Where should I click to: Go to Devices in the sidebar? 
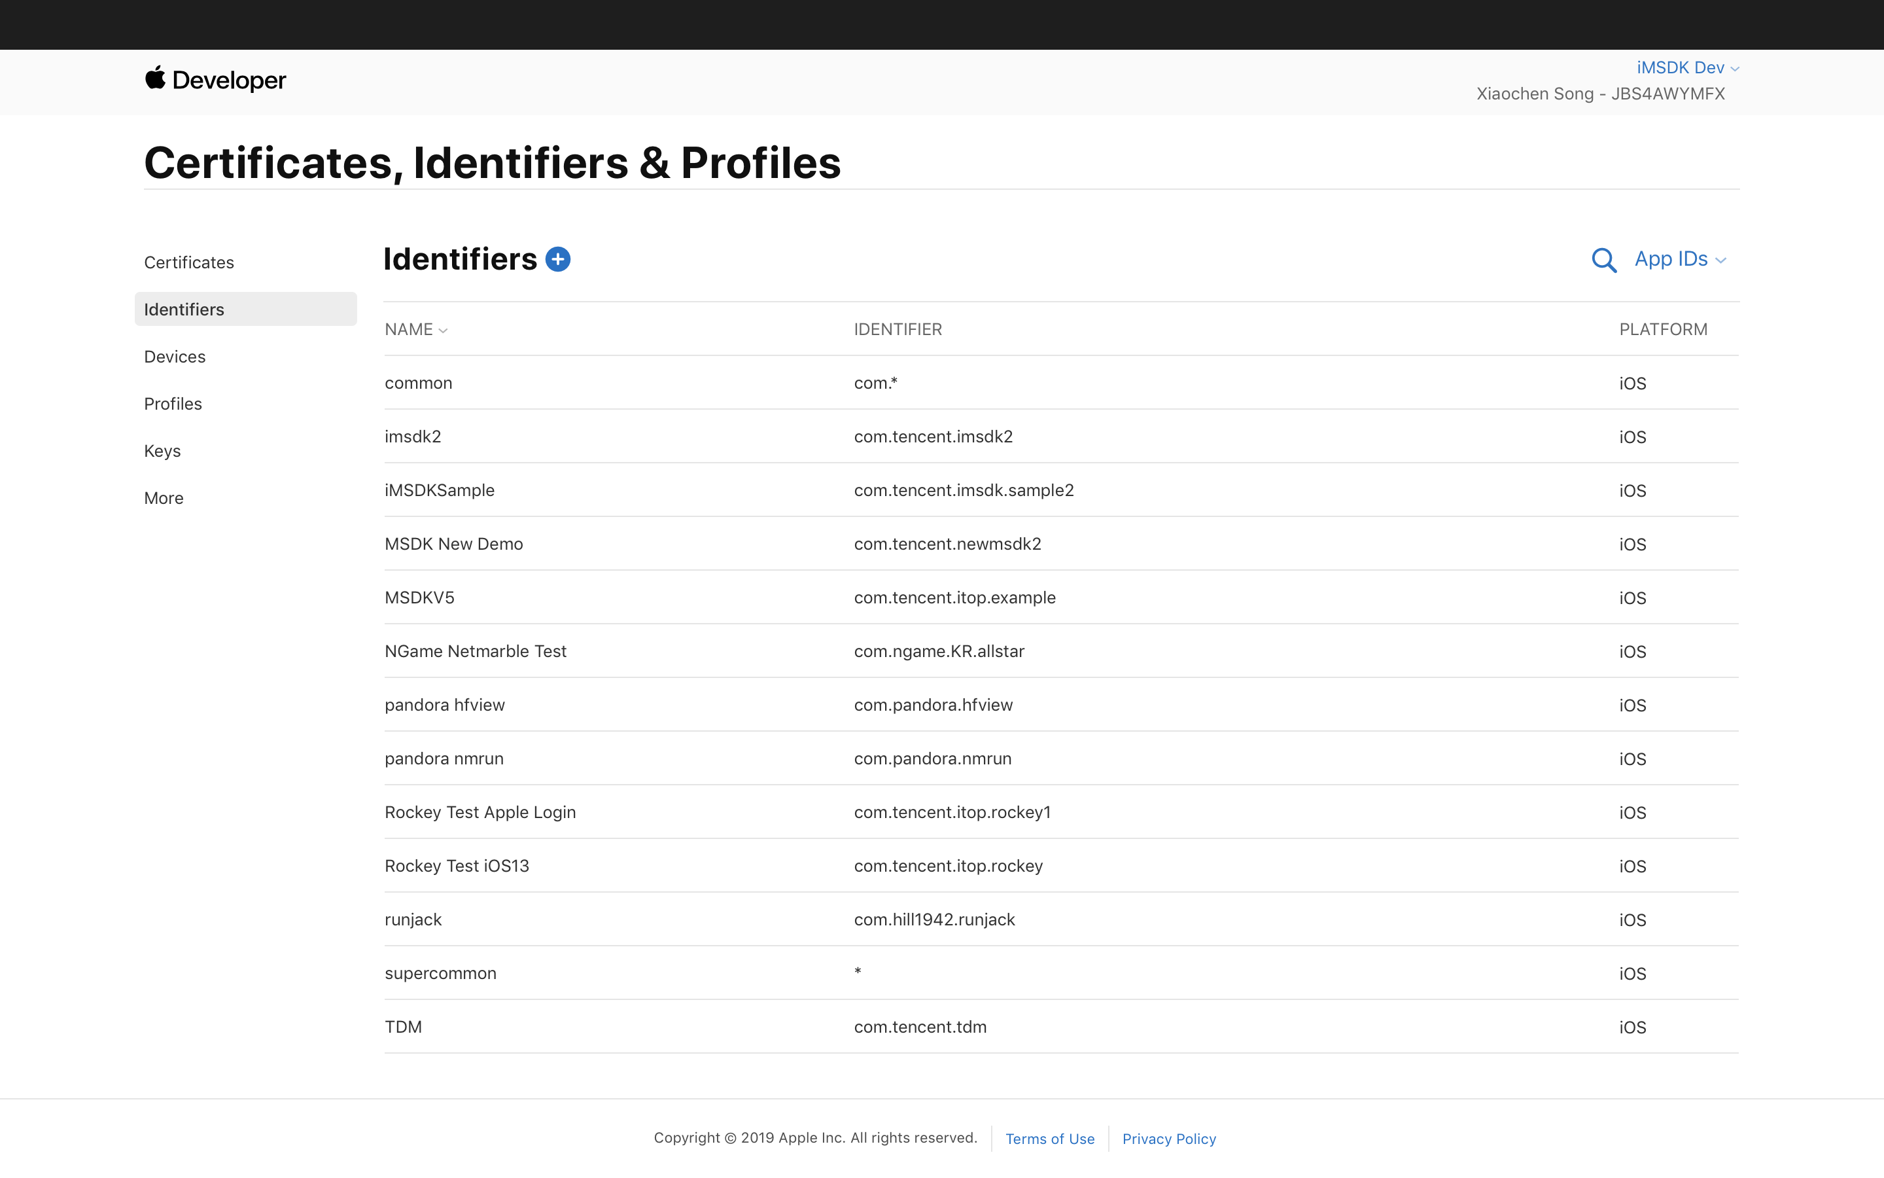point(175,357)
